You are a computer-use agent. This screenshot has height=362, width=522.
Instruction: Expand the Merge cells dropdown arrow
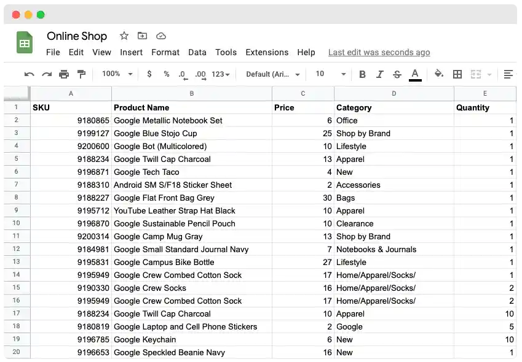tap(489, 74)
